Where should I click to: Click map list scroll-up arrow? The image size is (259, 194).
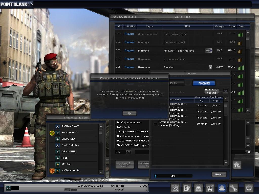pos(248,33)
